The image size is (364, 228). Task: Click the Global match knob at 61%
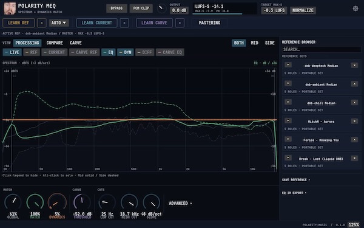[x=13, y=202]
